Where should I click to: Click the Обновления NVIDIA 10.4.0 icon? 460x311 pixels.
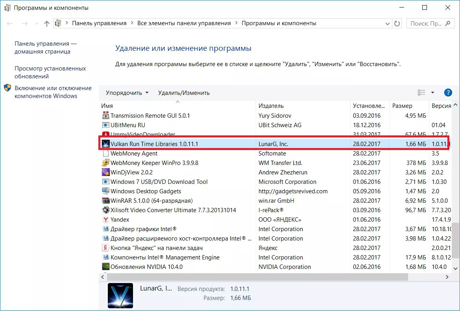click(x=105, y=267)
